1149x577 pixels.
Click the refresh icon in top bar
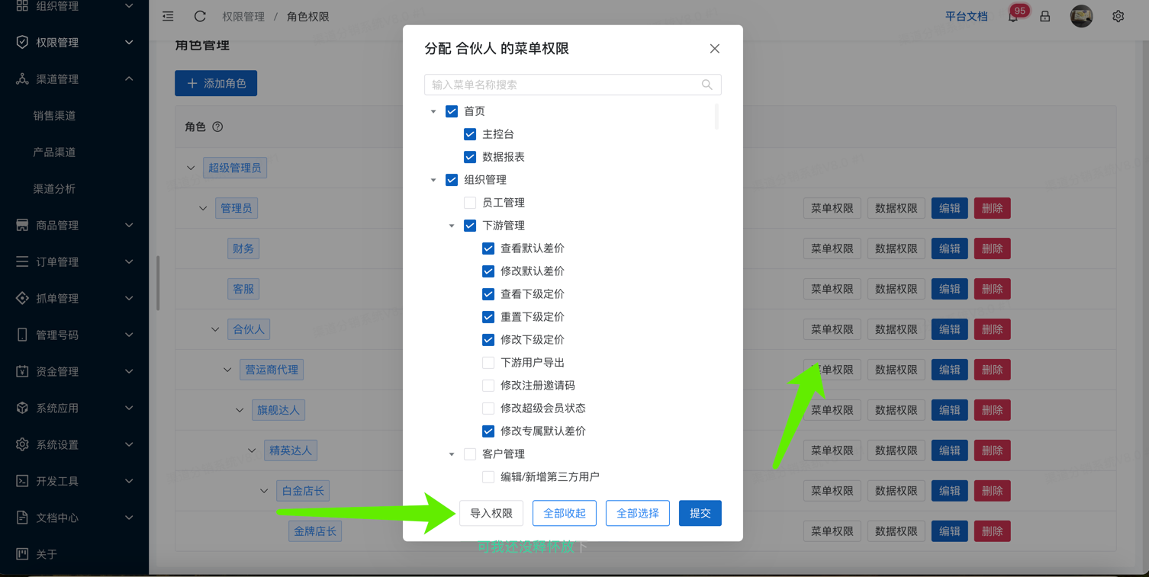pos(200,16)
